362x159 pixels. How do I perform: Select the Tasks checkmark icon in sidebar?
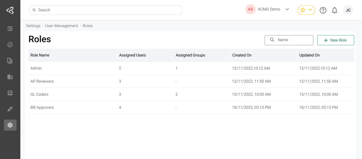point(10,45)
